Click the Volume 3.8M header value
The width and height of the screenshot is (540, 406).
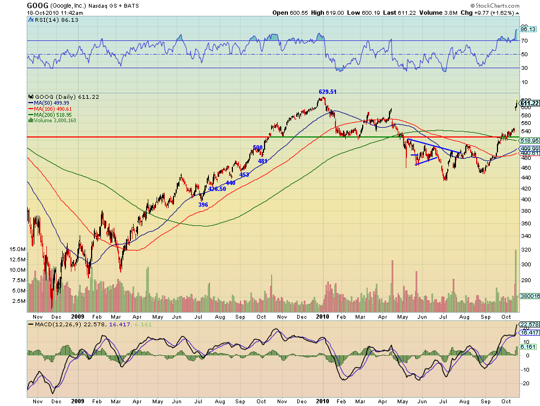(438, 13)
